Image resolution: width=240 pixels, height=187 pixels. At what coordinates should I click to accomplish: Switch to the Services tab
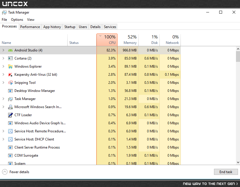(110, 27)
